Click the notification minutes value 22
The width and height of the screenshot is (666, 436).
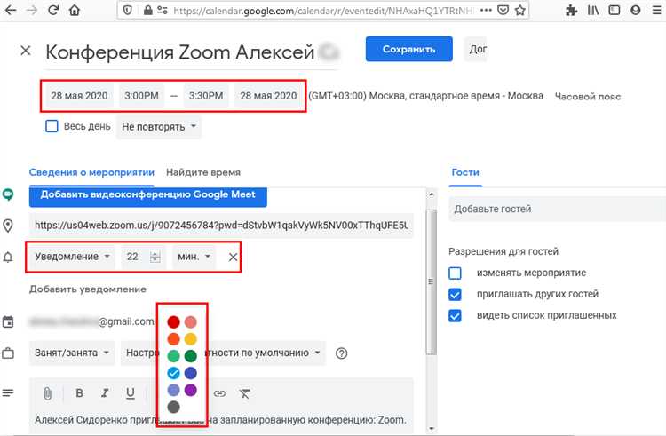point(132,257)
